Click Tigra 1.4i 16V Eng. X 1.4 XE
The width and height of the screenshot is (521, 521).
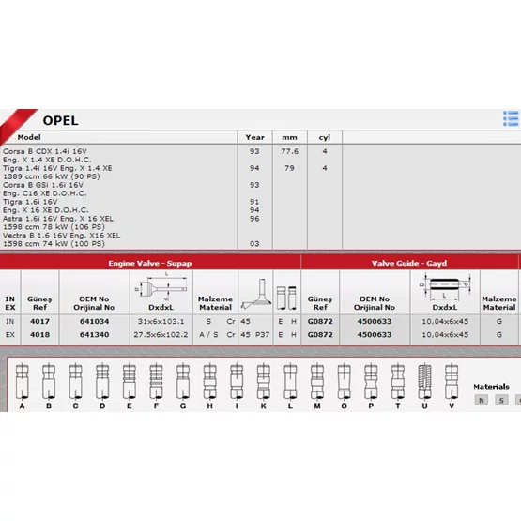point(57,168)
